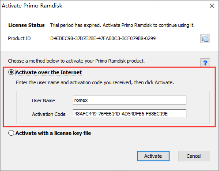219x171 pixels.
Task: Click the "Enter the user name and activation code" hint
Action: point(95,82)
